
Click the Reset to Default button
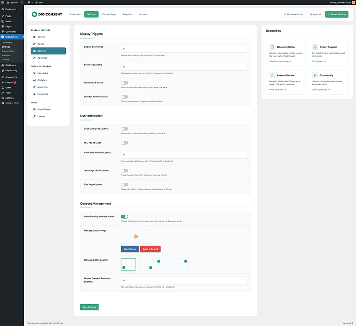pyautogui.click(x=150, y=249)
